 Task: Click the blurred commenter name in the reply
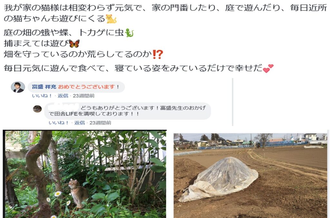(x=63, y=107)
